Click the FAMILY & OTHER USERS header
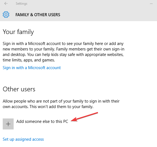The image size is (157, 147). [x=38, y=15]
